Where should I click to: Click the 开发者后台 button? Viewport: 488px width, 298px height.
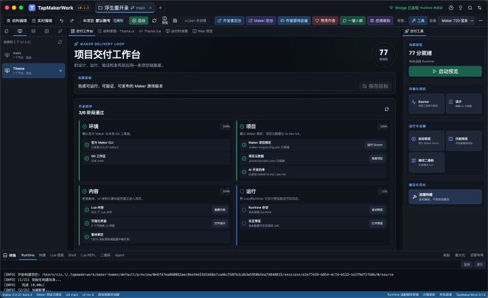[x=229, y=20]
